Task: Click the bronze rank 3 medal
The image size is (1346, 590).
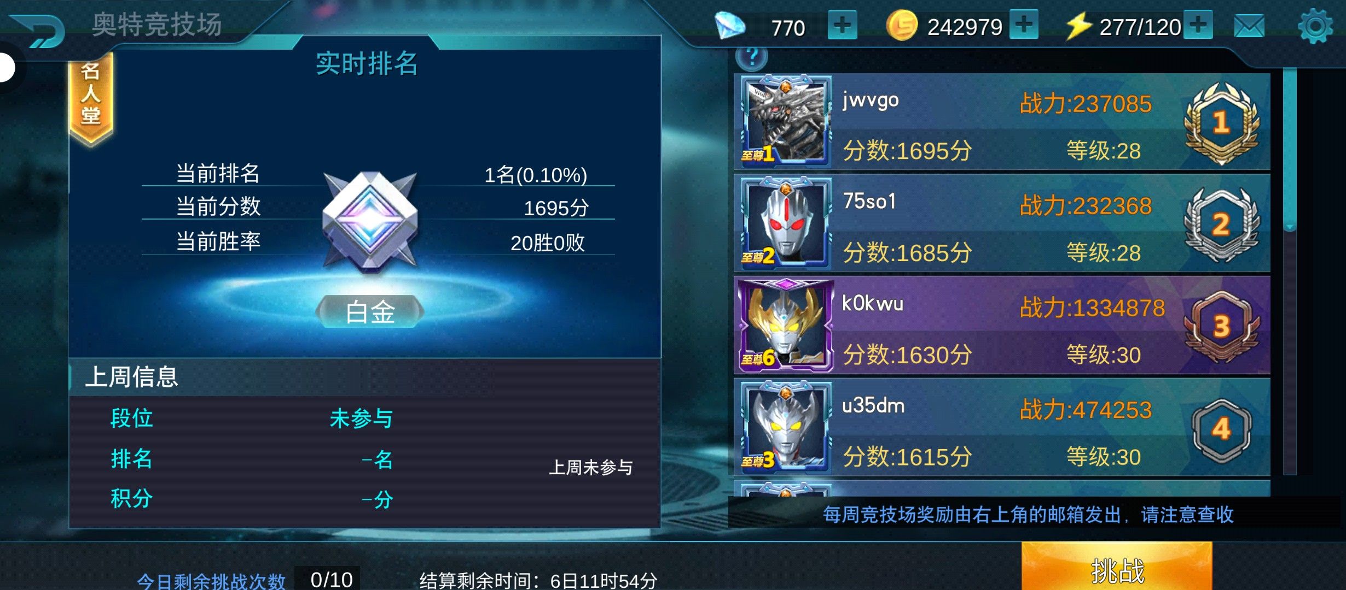Action: [x=1221, y=327]
